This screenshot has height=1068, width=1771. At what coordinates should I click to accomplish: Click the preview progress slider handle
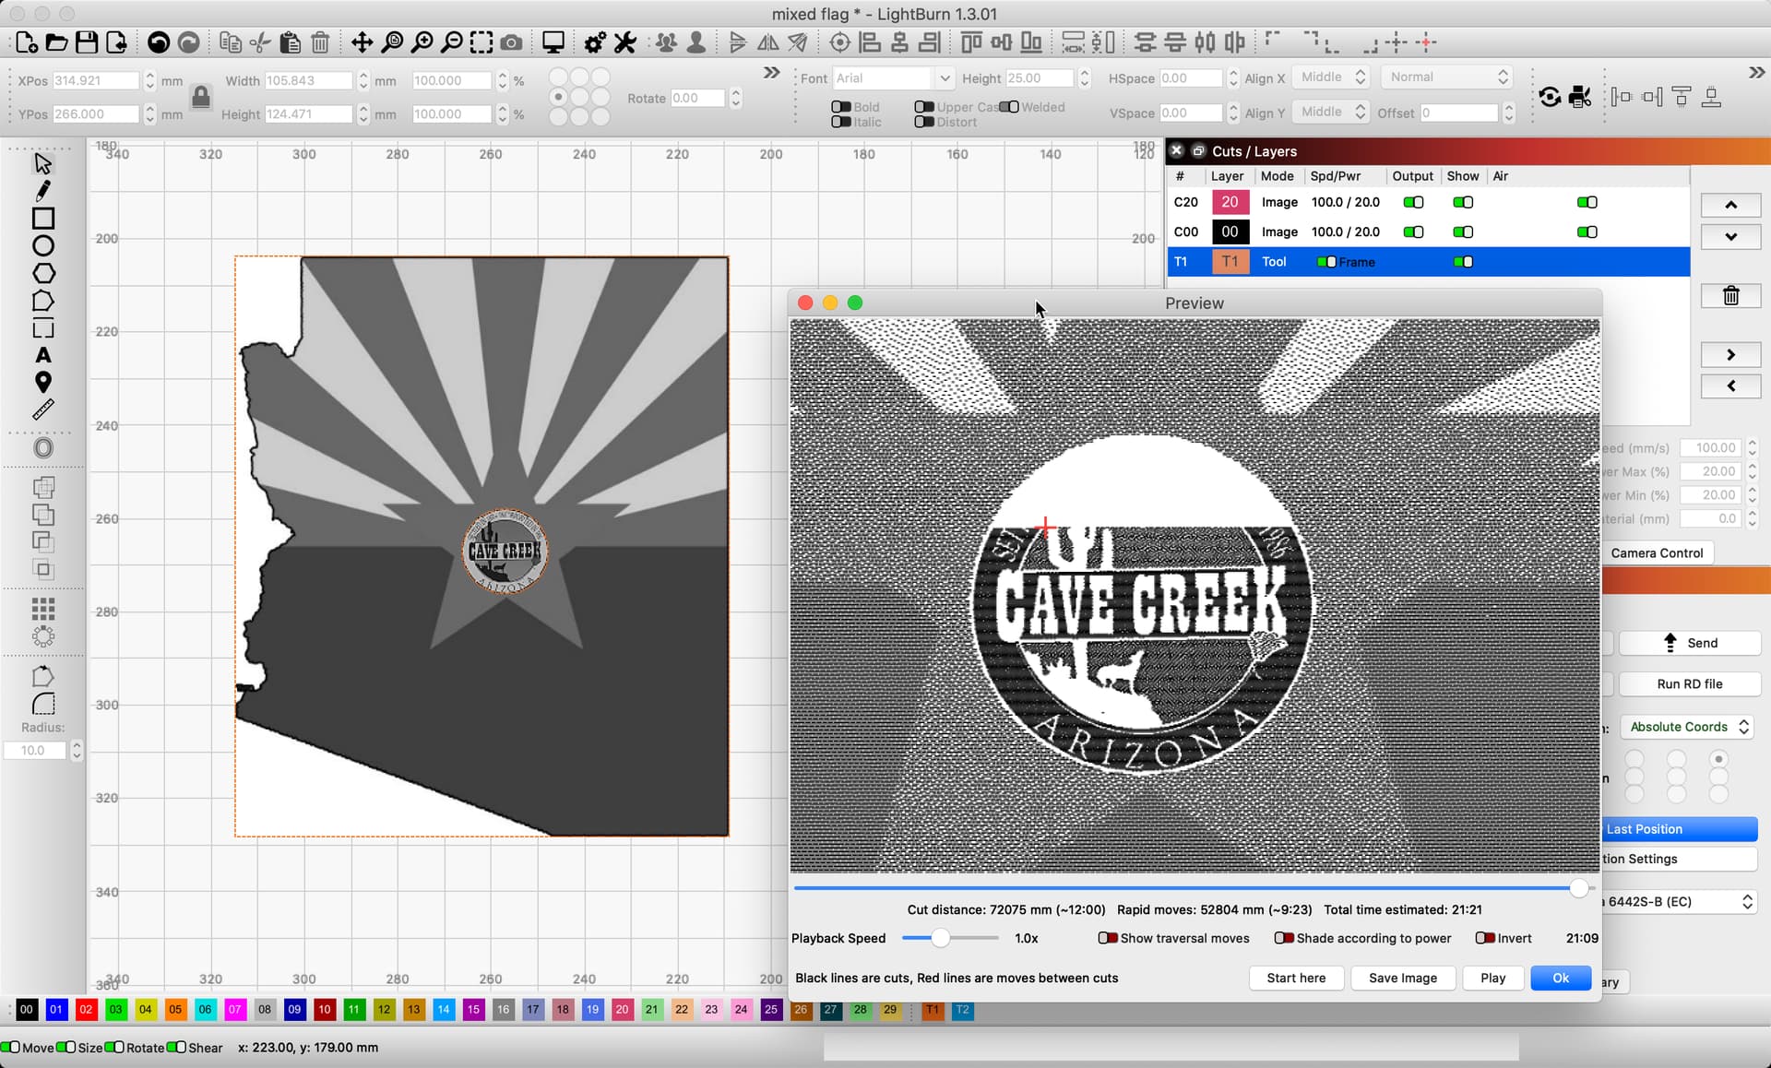[x=1579, y=888]
